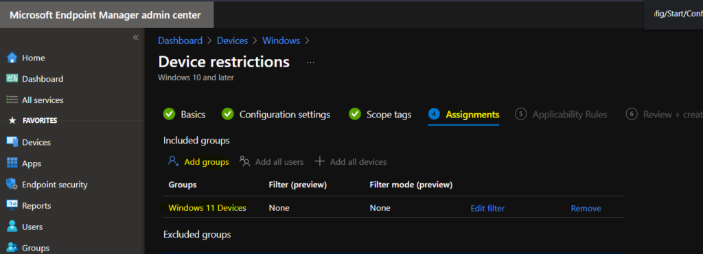Select the Assignments tab
This screenshot has height=254, width=703.
click(472, 115)
